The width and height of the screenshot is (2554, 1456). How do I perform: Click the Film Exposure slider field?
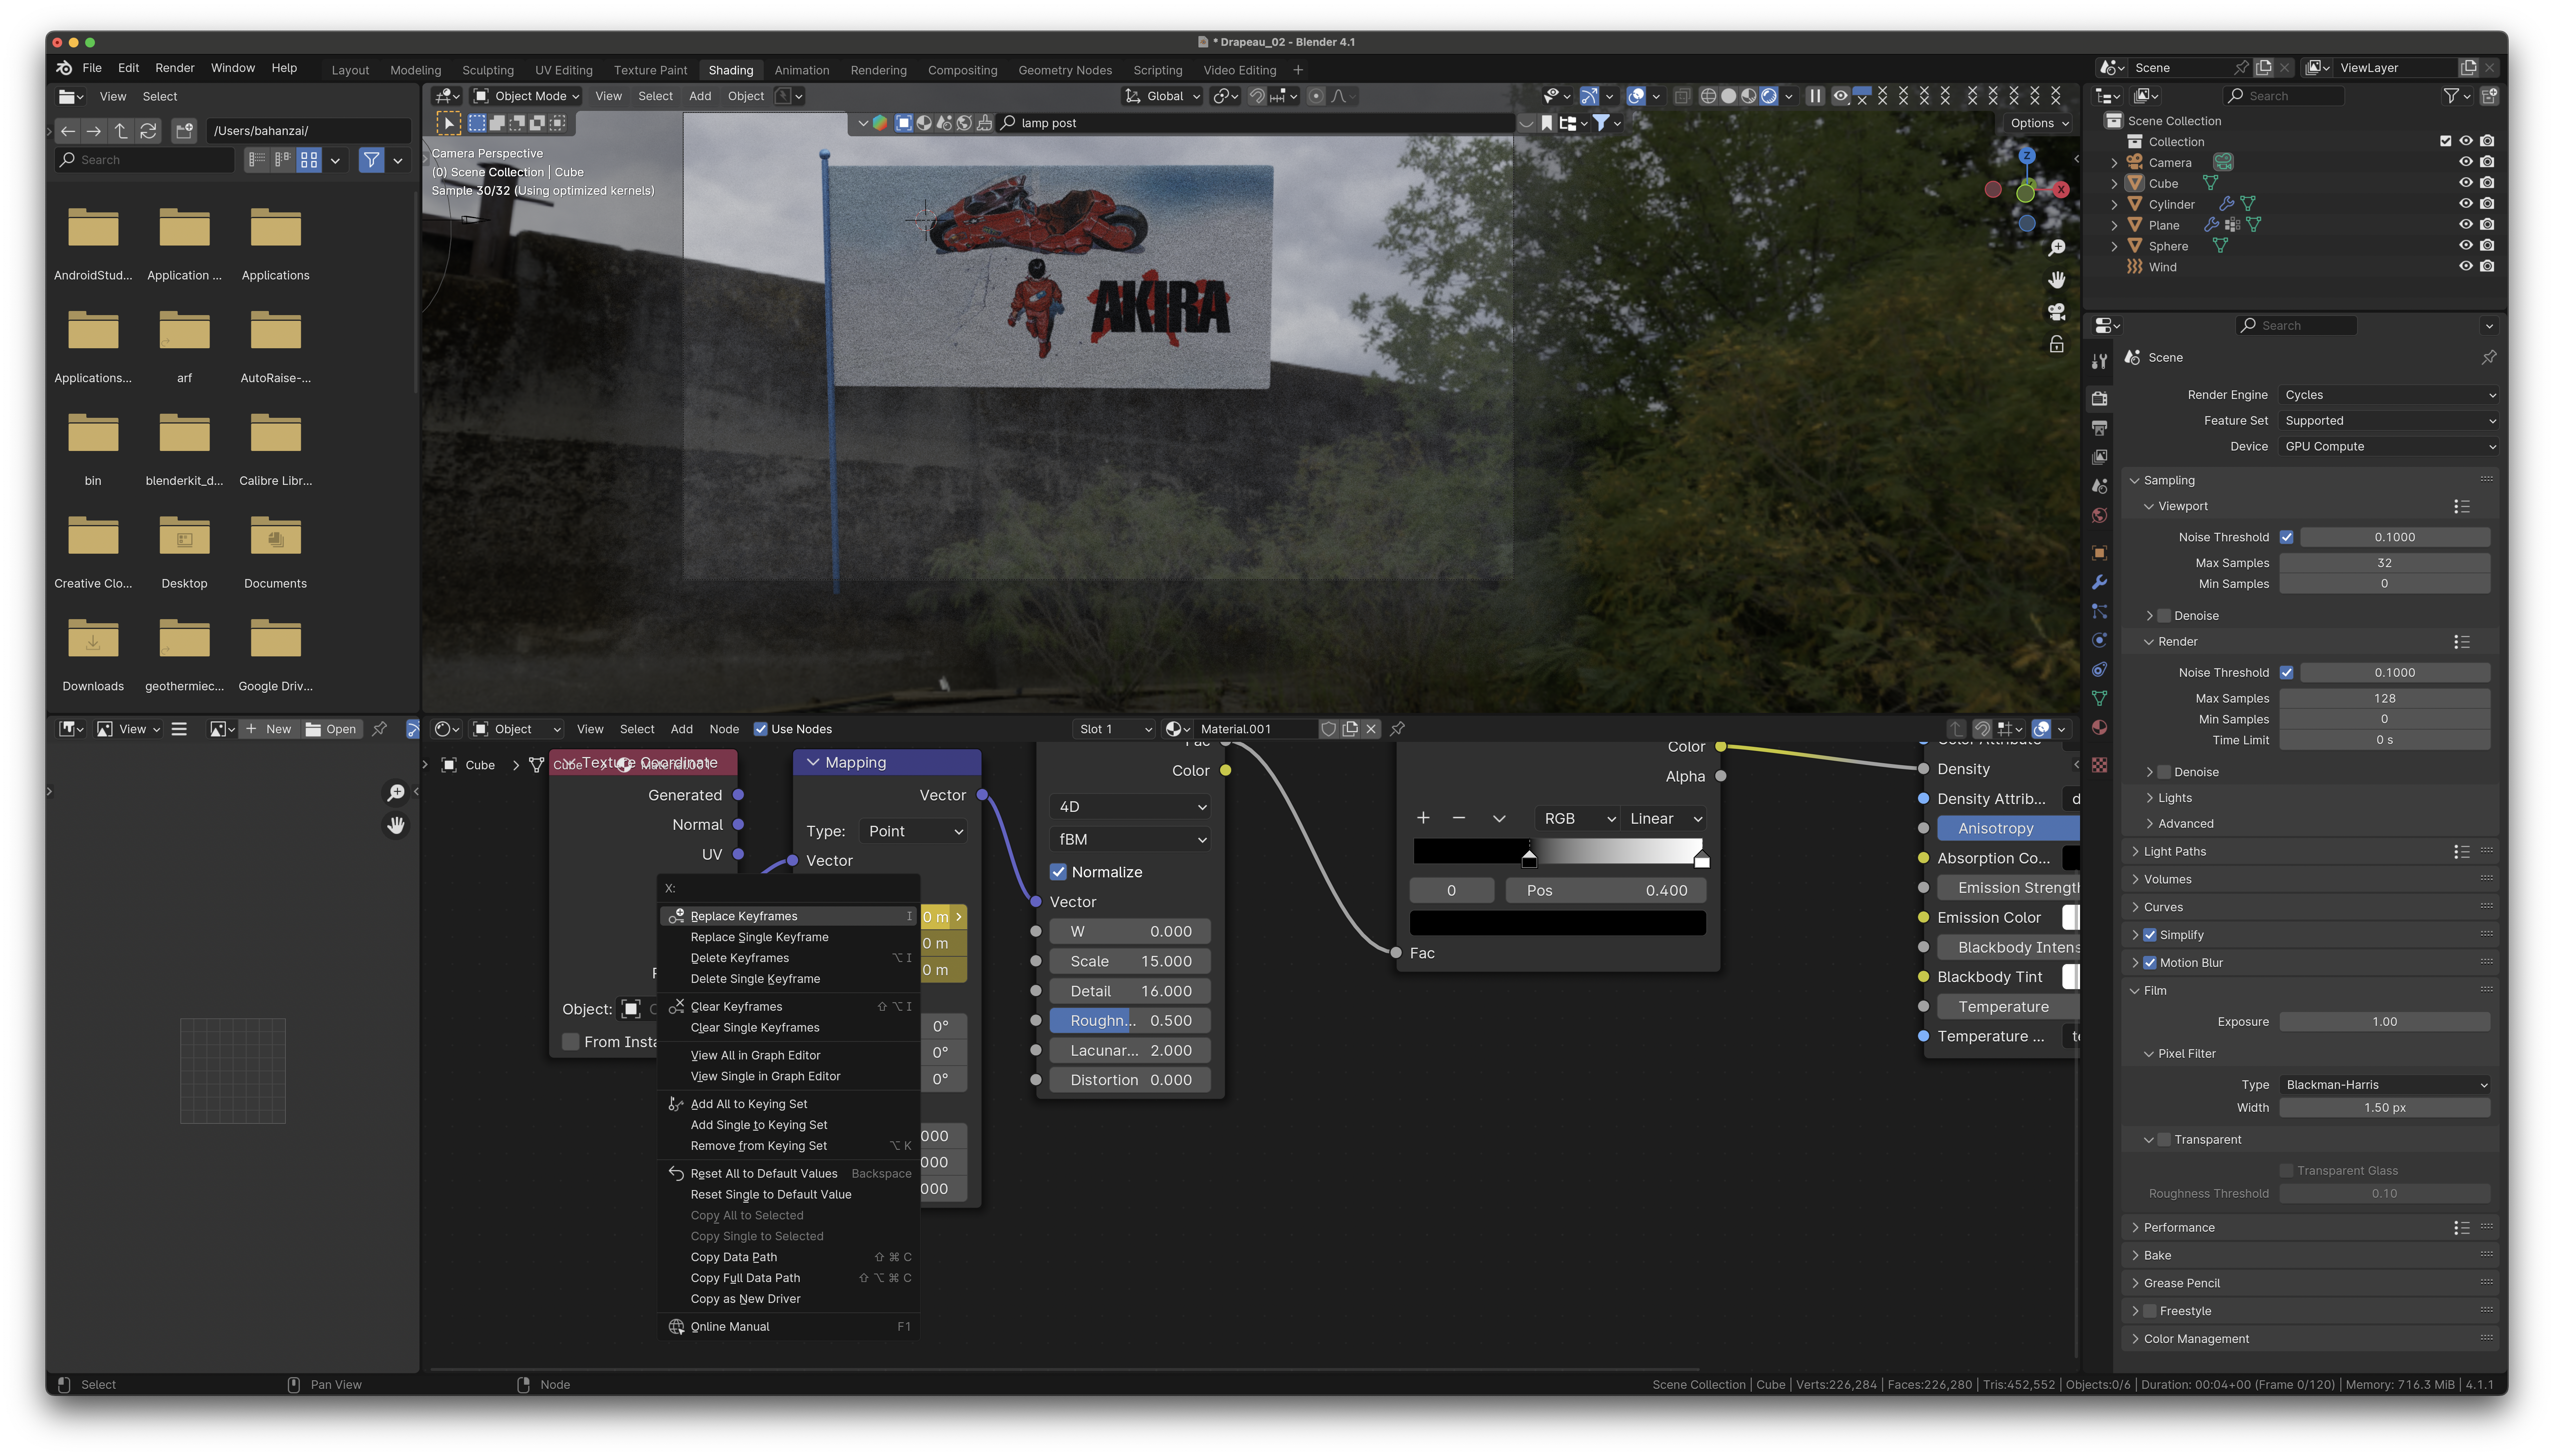(2384, 1022)
